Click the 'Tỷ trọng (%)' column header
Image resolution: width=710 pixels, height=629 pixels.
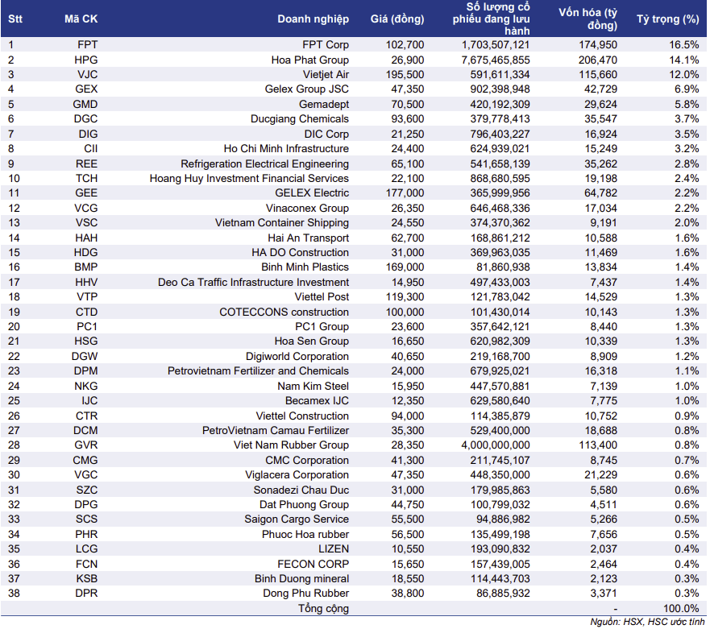pos(667,19)
